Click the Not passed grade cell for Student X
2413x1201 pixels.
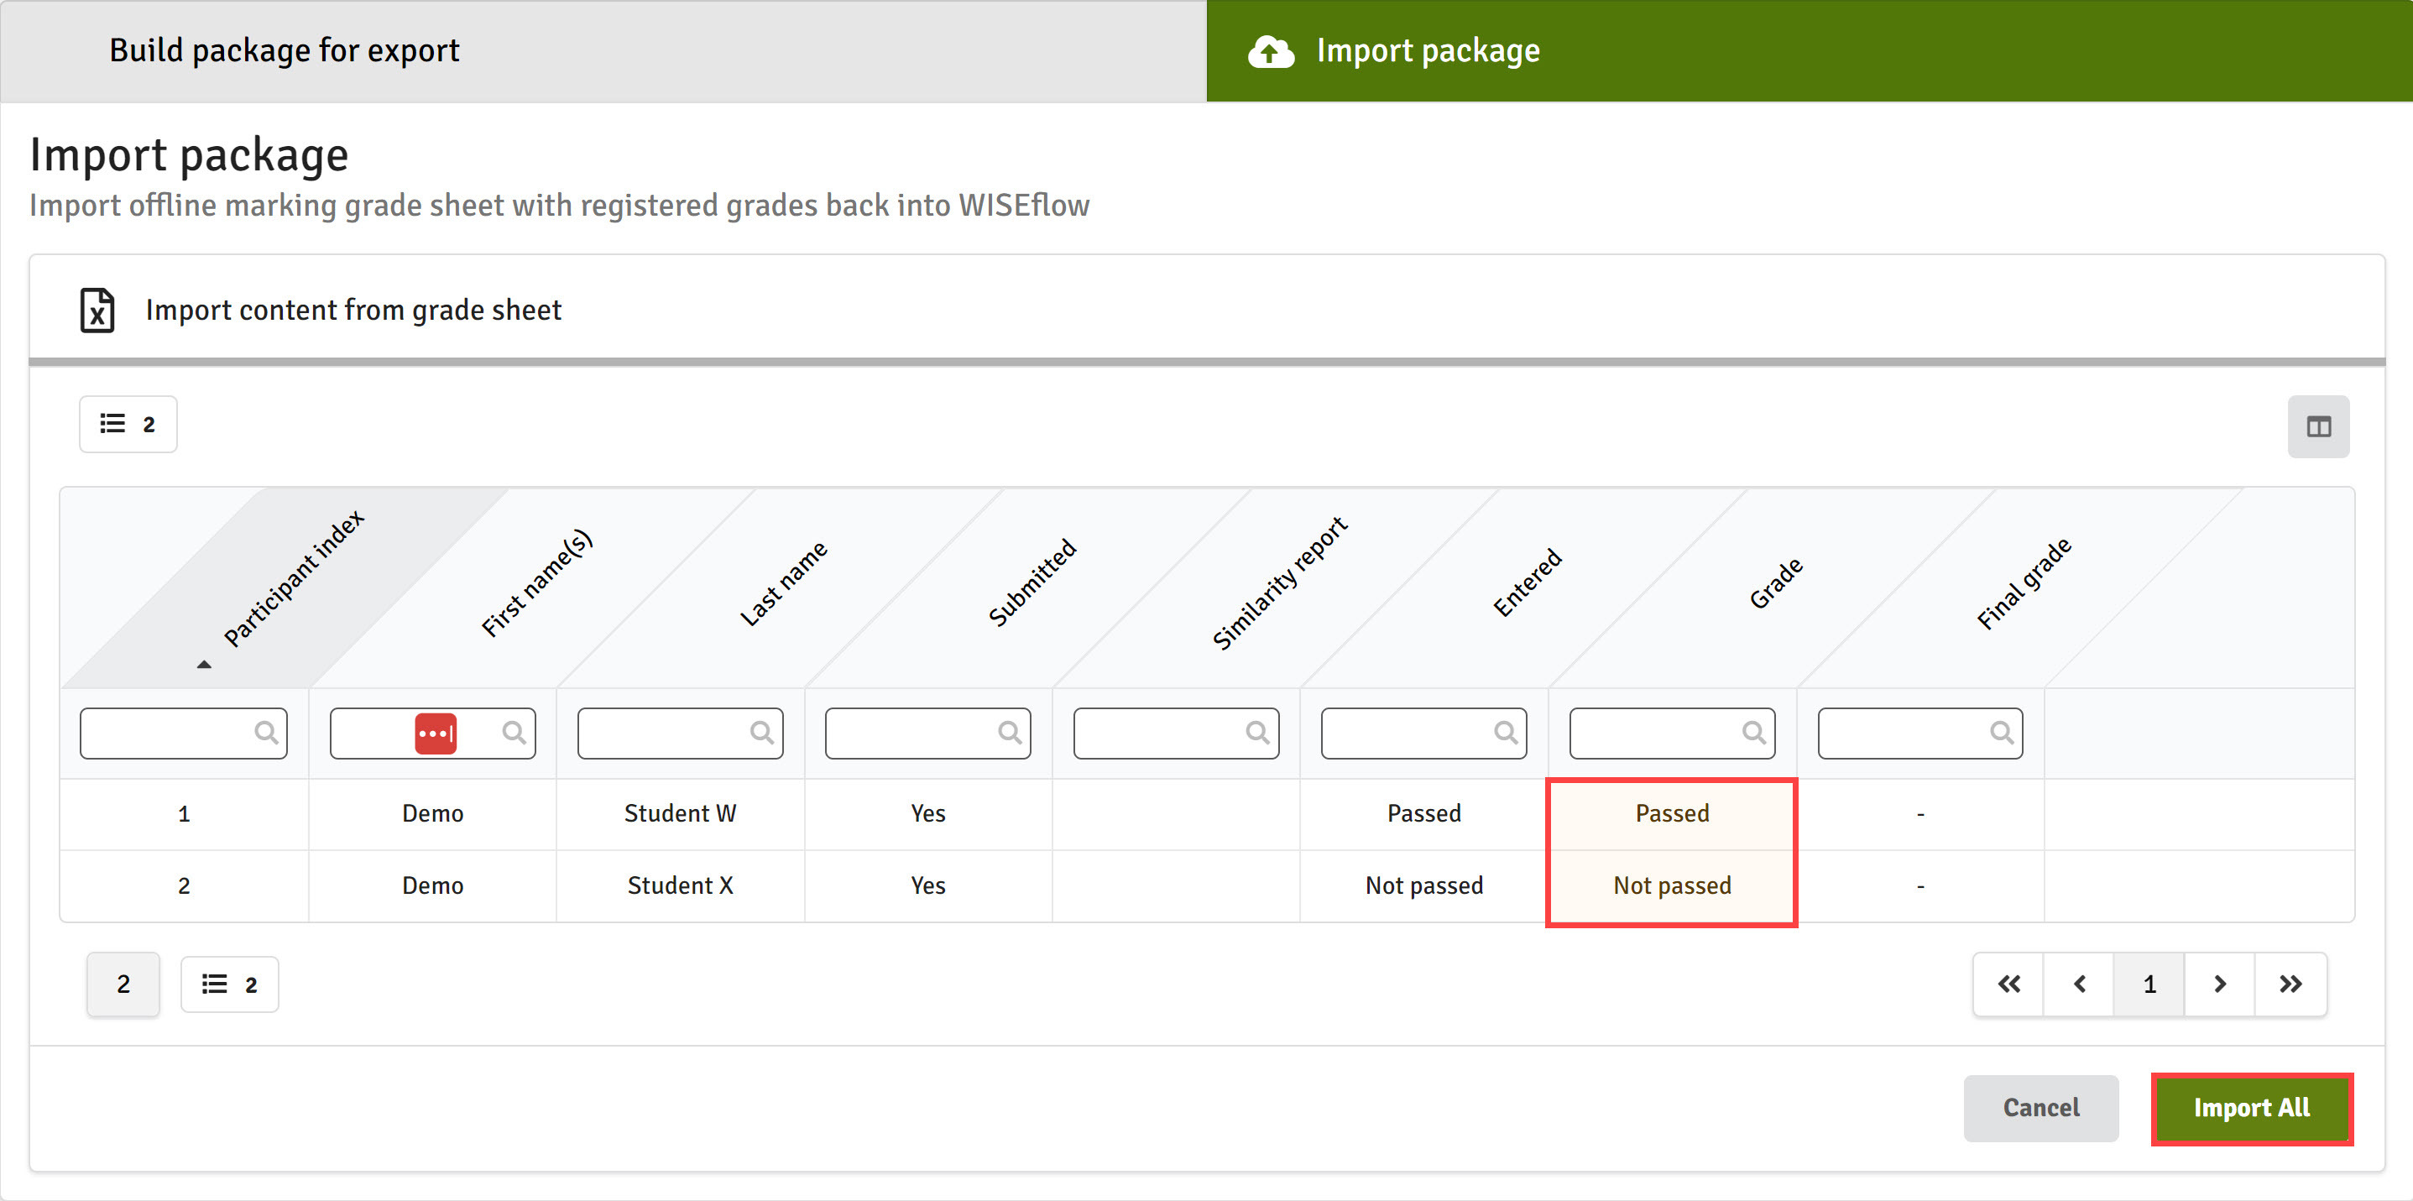(1672, 885)
